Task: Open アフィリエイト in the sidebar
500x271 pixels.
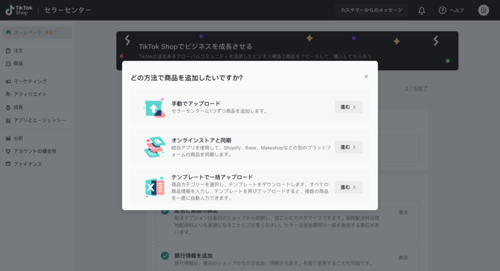Action: (x=30, y=94)
